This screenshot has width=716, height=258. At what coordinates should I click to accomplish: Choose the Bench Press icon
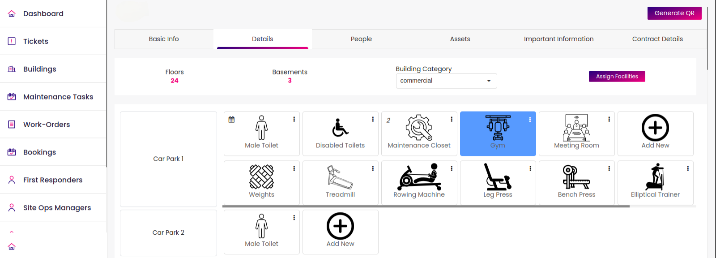point(576,177)
